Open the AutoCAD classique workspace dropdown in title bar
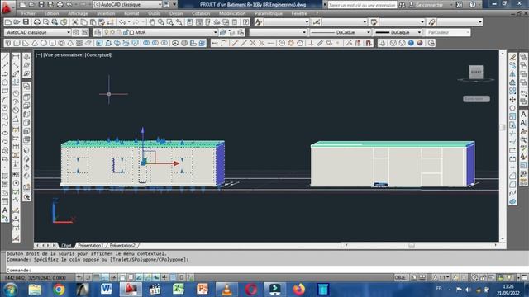529x297 pixels. [x=127, y=5]
